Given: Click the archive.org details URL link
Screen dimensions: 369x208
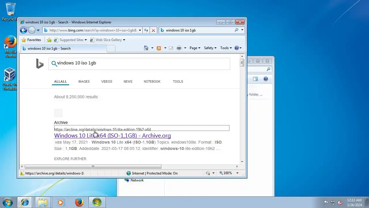Looking at the screenshot, I should 102,129.
